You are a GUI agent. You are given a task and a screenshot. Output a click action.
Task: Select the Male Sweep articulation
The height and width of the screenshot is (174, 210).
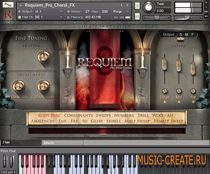coord(137,121)
